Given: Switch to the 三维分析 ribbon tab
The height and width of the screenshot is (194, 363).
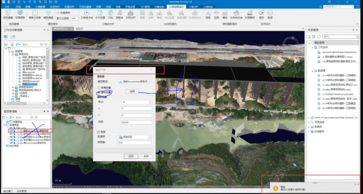Looking at the screenshot, I should [x=193, y=7].
